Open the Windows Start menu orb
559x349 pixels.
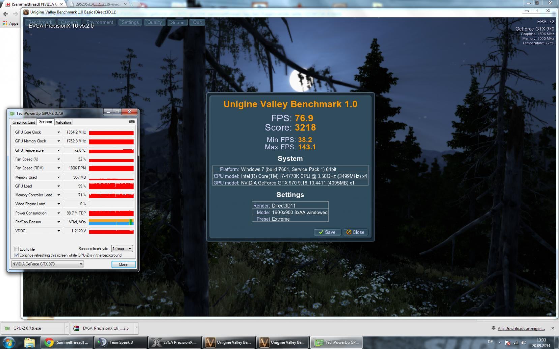(x=9, y=342)
